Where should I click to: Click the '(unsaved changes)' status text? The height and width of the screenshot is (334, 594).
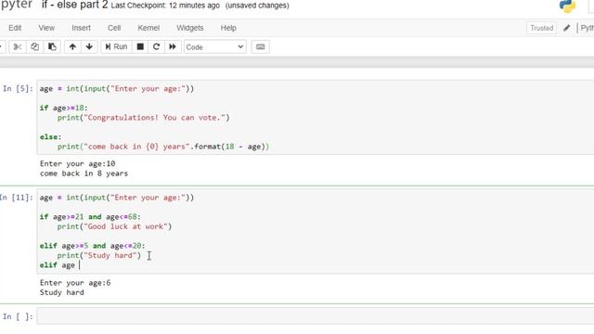coord(257,6)
